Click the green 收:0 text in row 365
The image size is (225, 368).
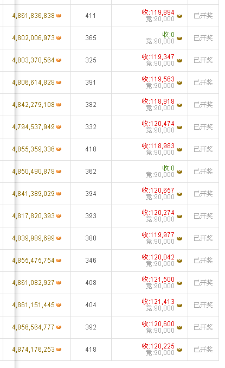coord(168,35)
